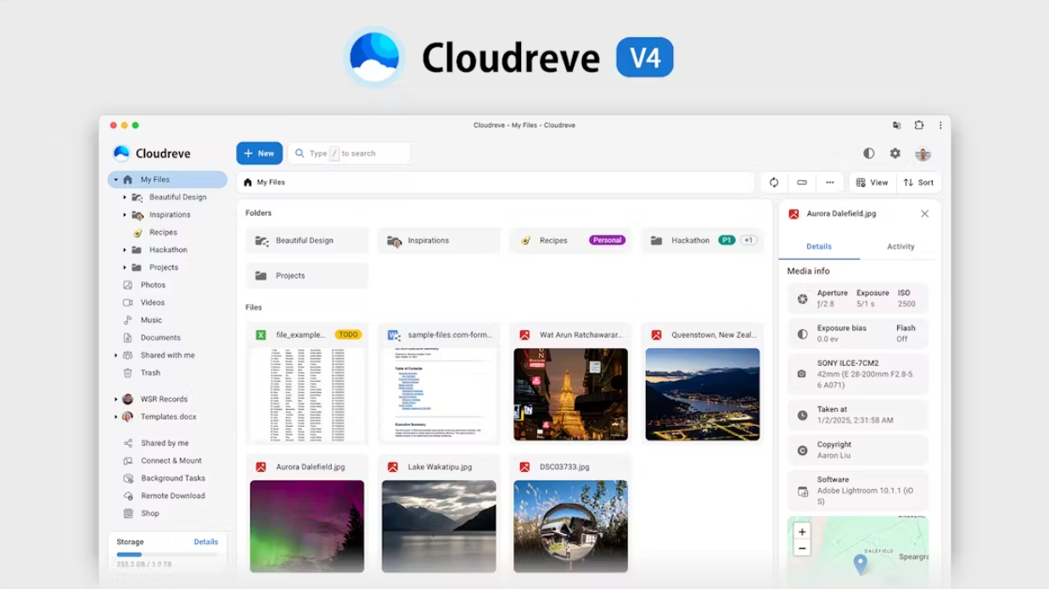Focus the search input field

click(x=349, y=154)
